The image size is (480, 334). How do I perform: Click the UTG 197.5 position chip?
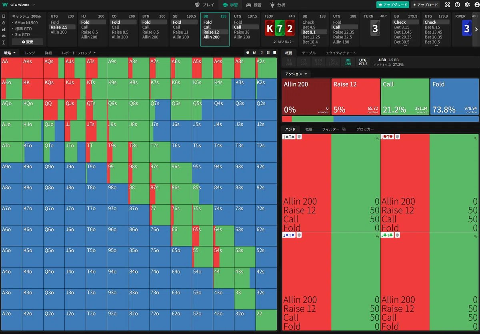(x=362, y=62)
